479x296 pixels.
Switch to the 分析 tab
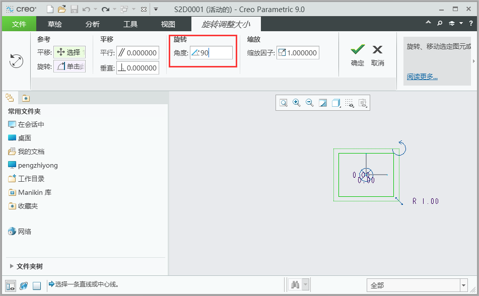pyautogui.click(x=93, y=24)
